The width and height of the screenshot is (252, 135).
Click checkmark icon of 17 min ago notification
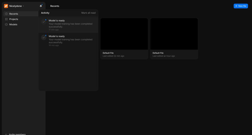coord(44,22)
